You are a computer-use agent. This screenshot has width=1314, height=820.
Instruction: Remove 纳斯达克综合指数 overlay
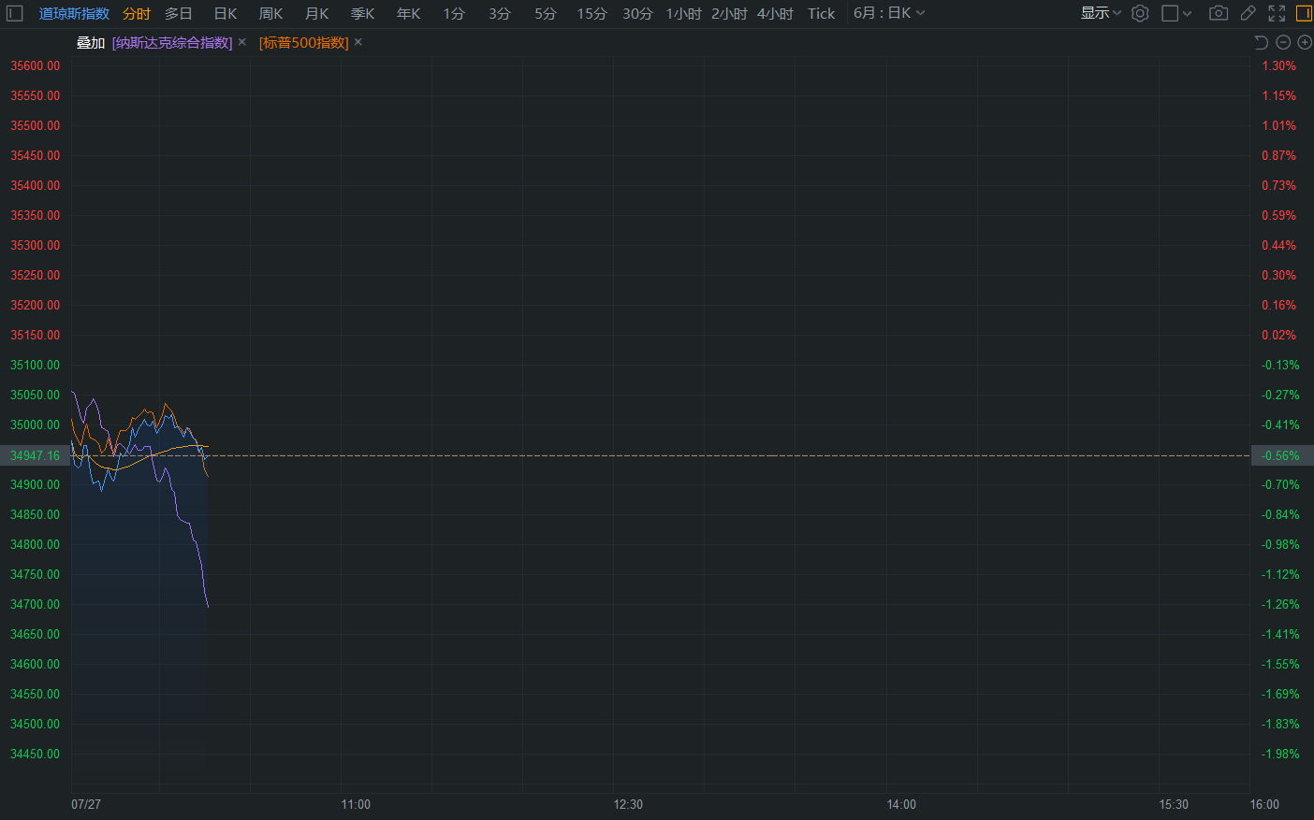241,42
